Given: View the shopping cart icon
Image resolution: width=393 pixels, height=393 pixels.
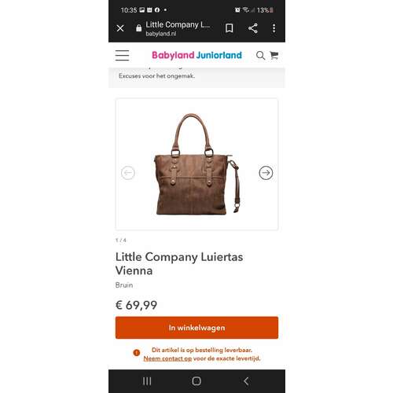Looking at the screenshot, I should point(274,55).
